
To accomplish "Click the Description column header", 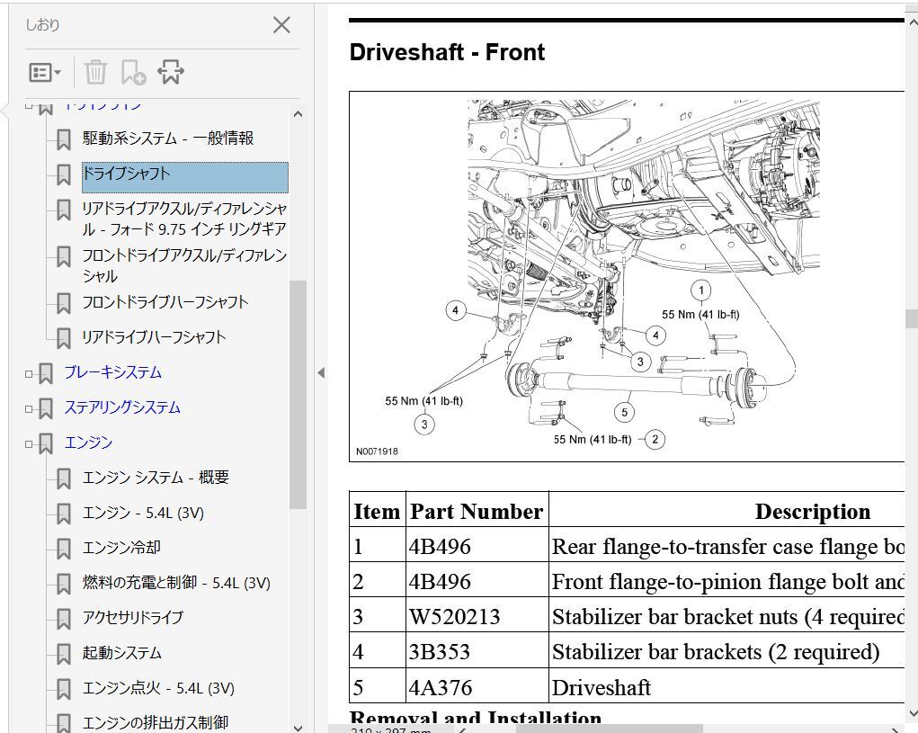I will (x=813, y=511).
